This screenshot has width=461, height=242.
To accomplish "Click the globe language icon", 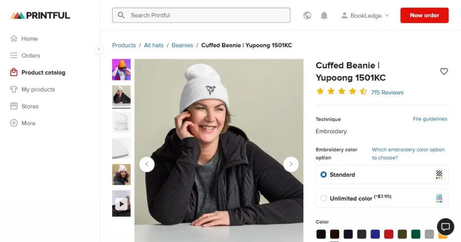I will [x=307, y=15].
